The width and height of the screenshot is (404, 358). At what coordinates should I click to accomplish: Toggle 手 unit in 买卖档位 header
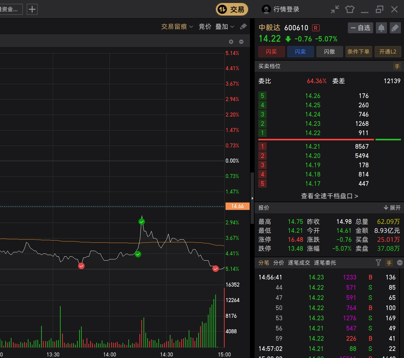coord(397,66)
